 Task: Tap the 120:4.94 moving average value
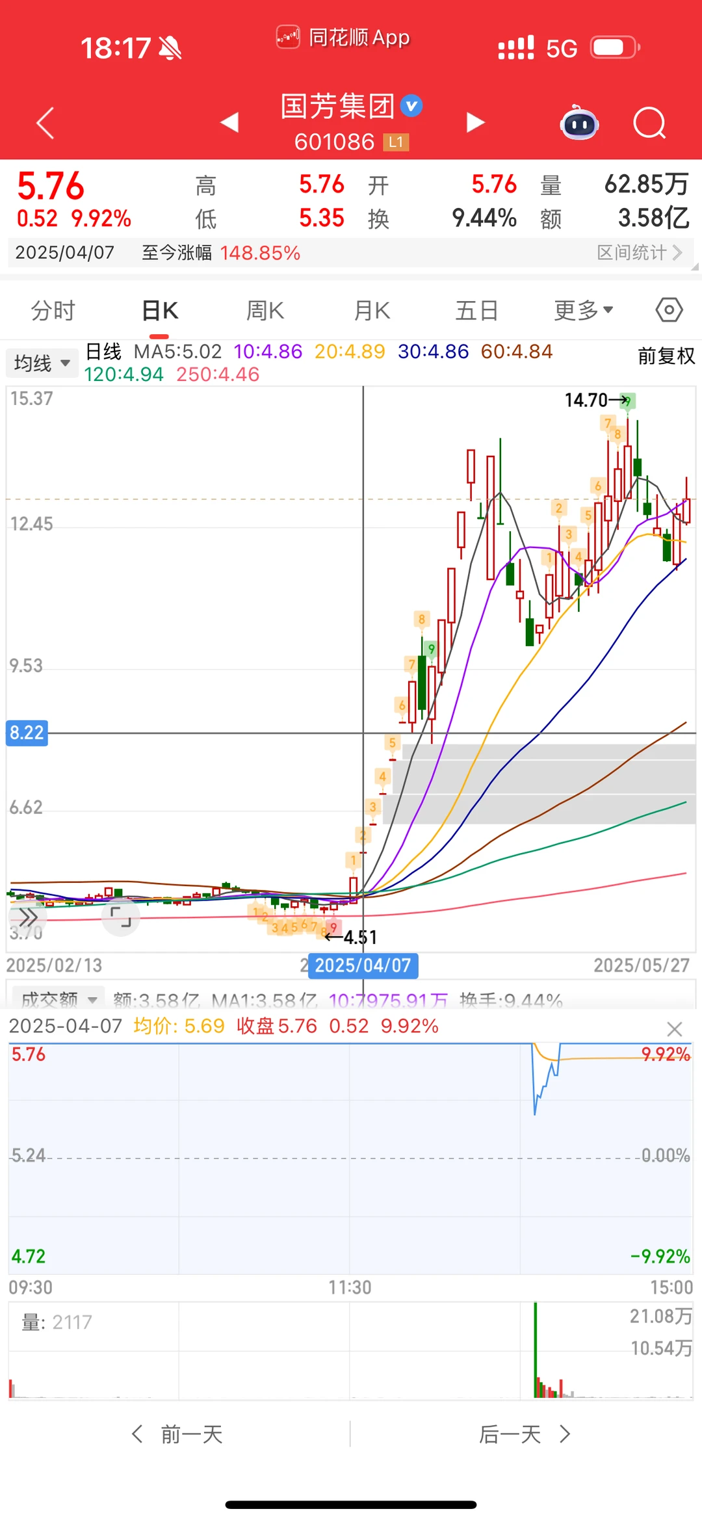[x=123, y=374]
